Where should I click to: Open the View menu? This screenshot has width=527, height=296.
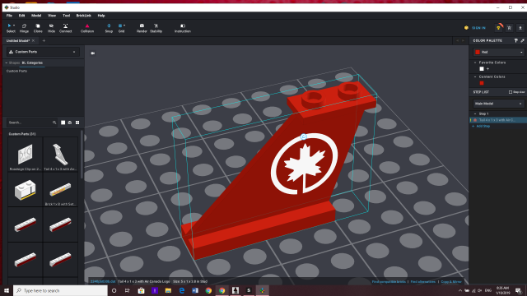[x=52, y=16]
